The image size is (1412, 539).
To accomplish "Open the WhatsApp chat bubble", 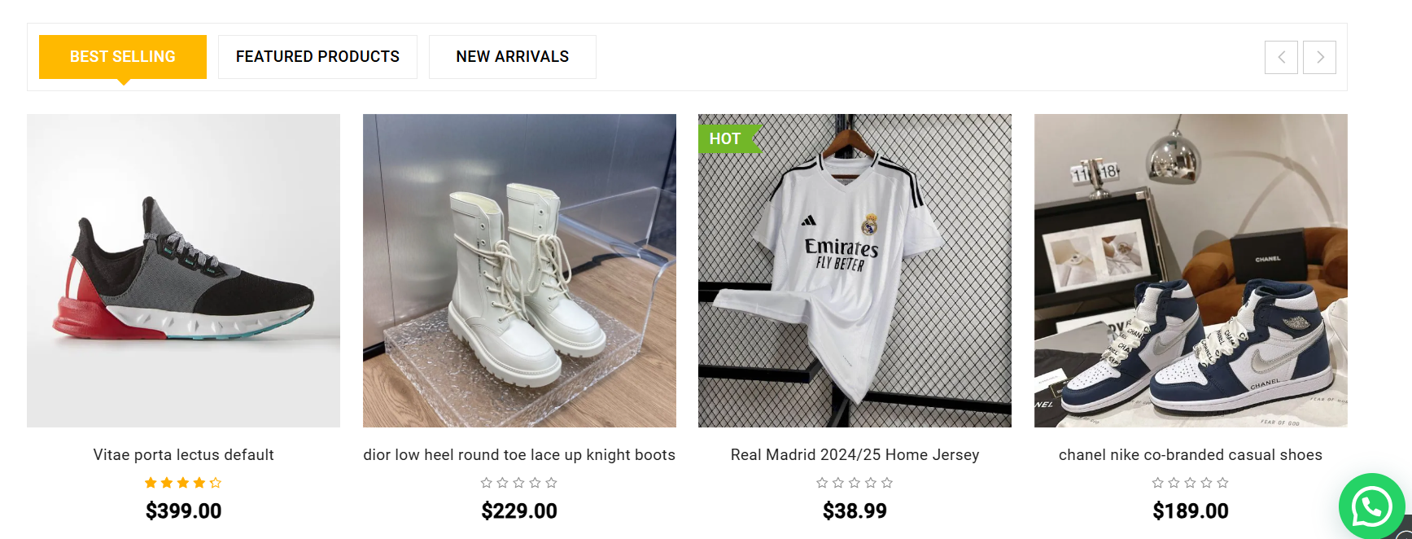I will [x=1372, y=506].
